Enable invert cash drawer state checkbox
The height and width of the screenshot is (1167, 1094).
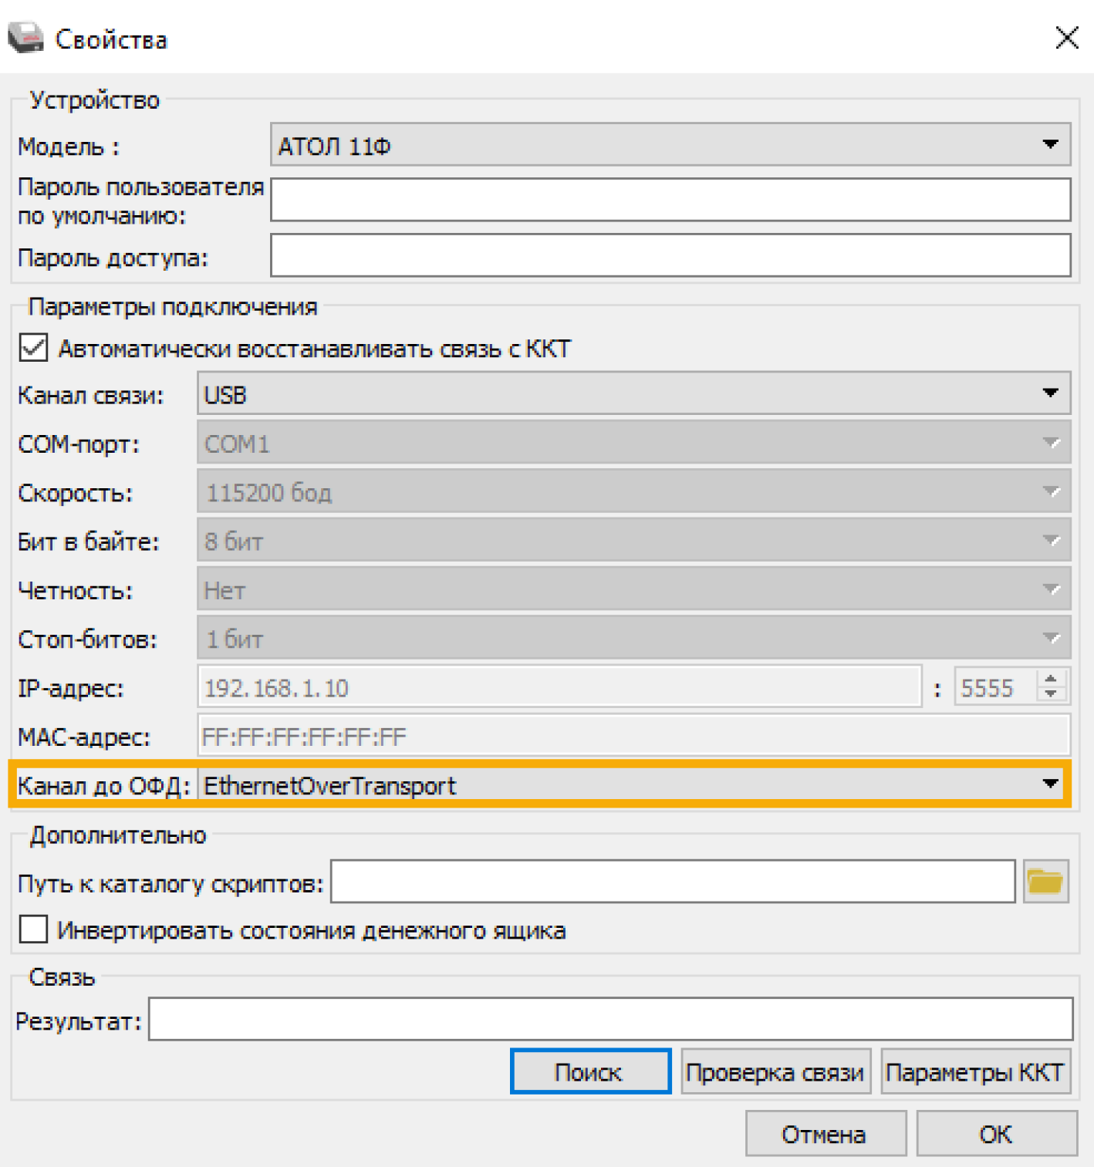33,929
